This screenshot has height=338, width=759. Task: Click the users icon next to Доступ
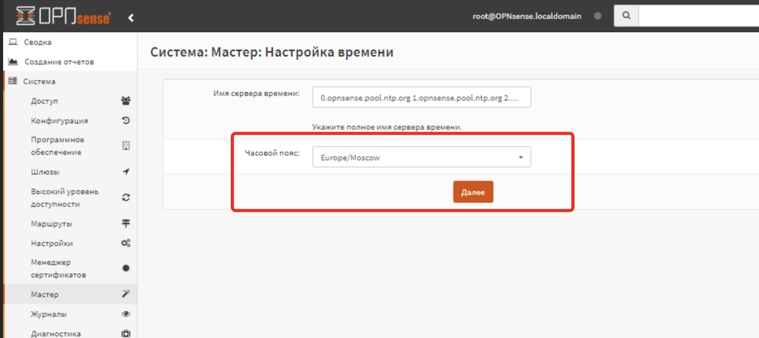(x=126, y=100)
